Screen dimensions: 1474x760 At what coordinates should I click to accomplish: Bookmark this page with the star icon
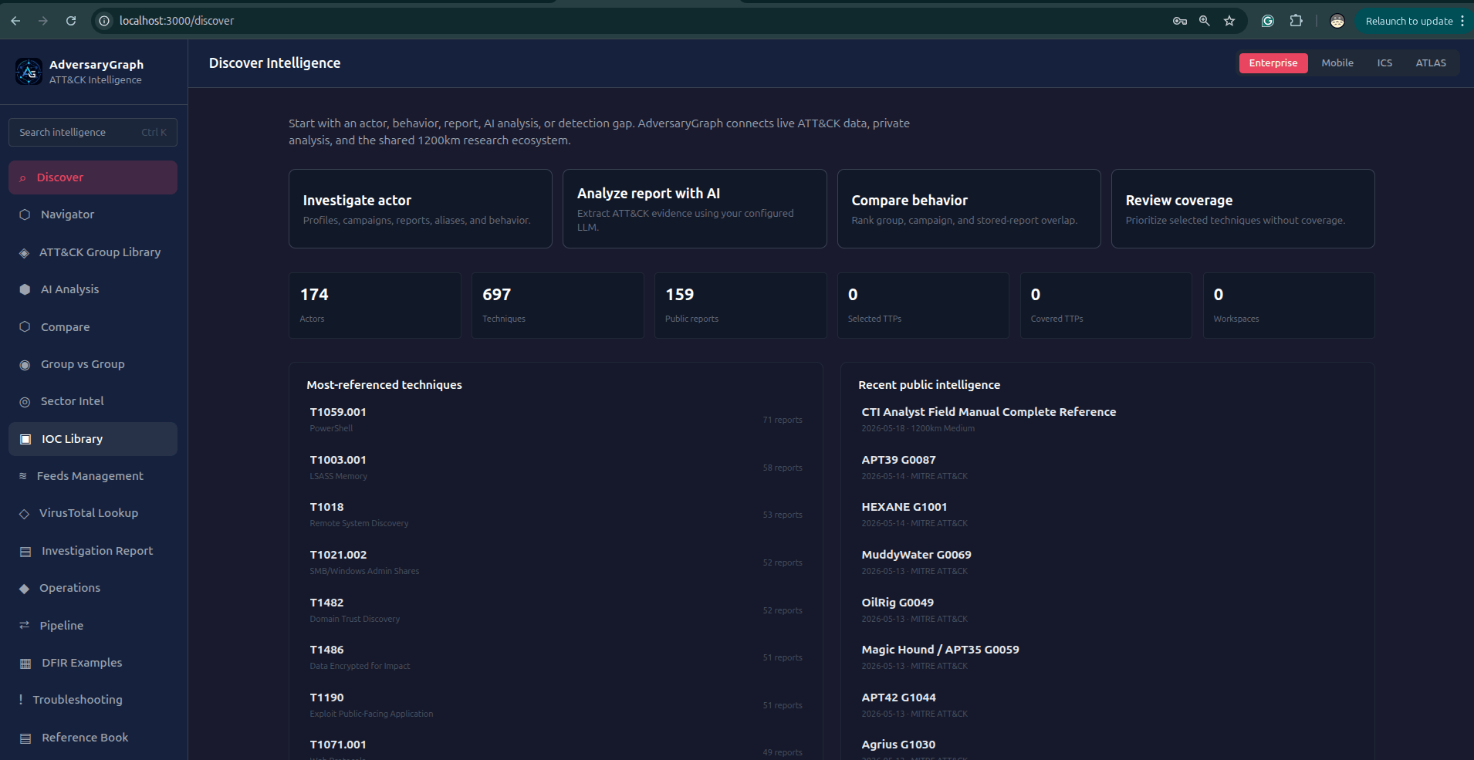(x=1229, y=21)
